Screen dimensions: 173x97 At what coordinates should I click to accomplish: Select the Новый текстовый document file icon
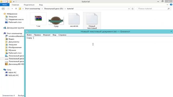[x=92, y=19]
